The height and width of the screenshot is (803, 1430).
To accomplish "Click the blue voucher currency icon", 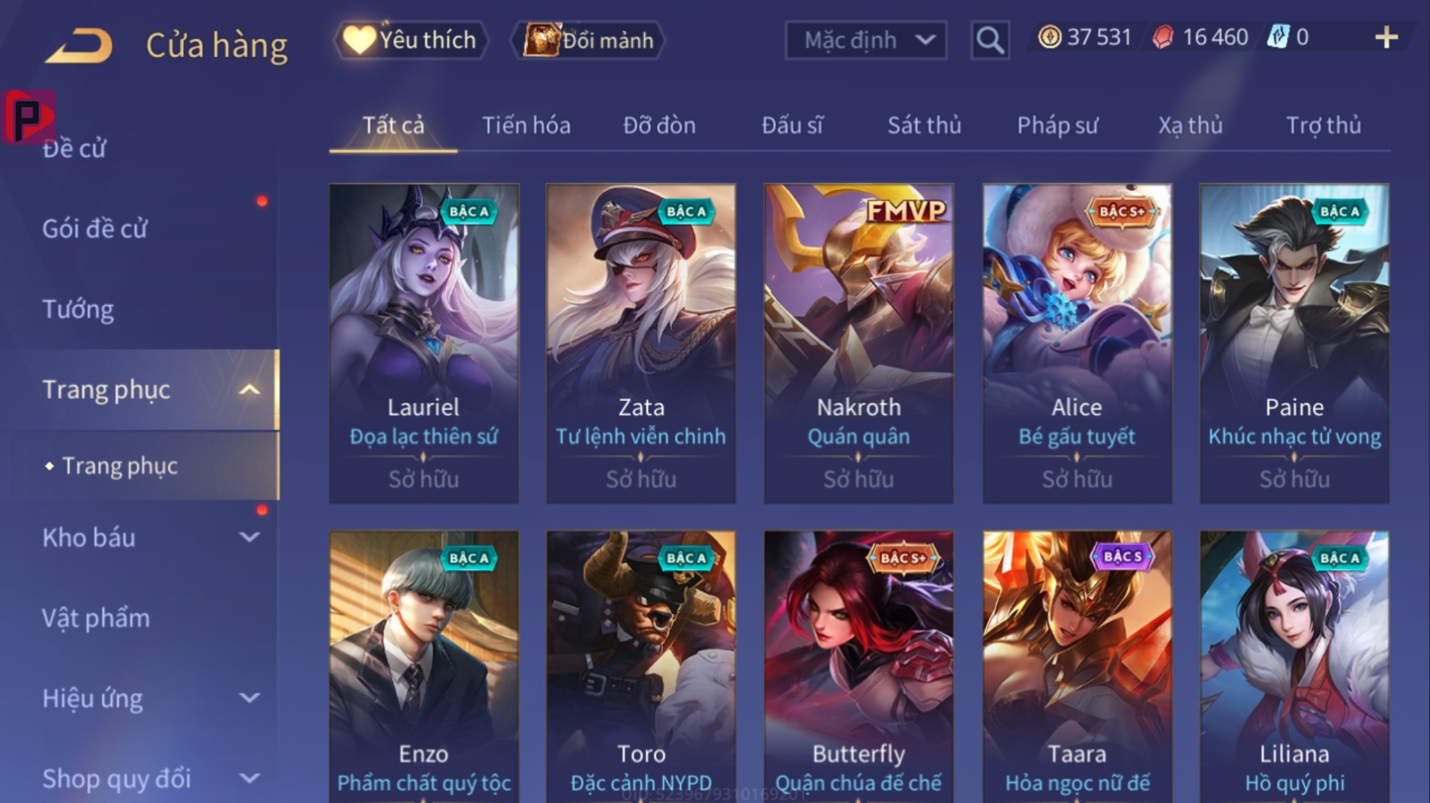I will point(1277,37).
